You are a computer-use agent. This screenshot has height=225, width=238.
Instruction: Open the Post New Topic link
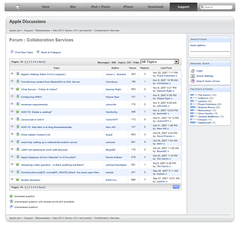click(x=24, y=52)
